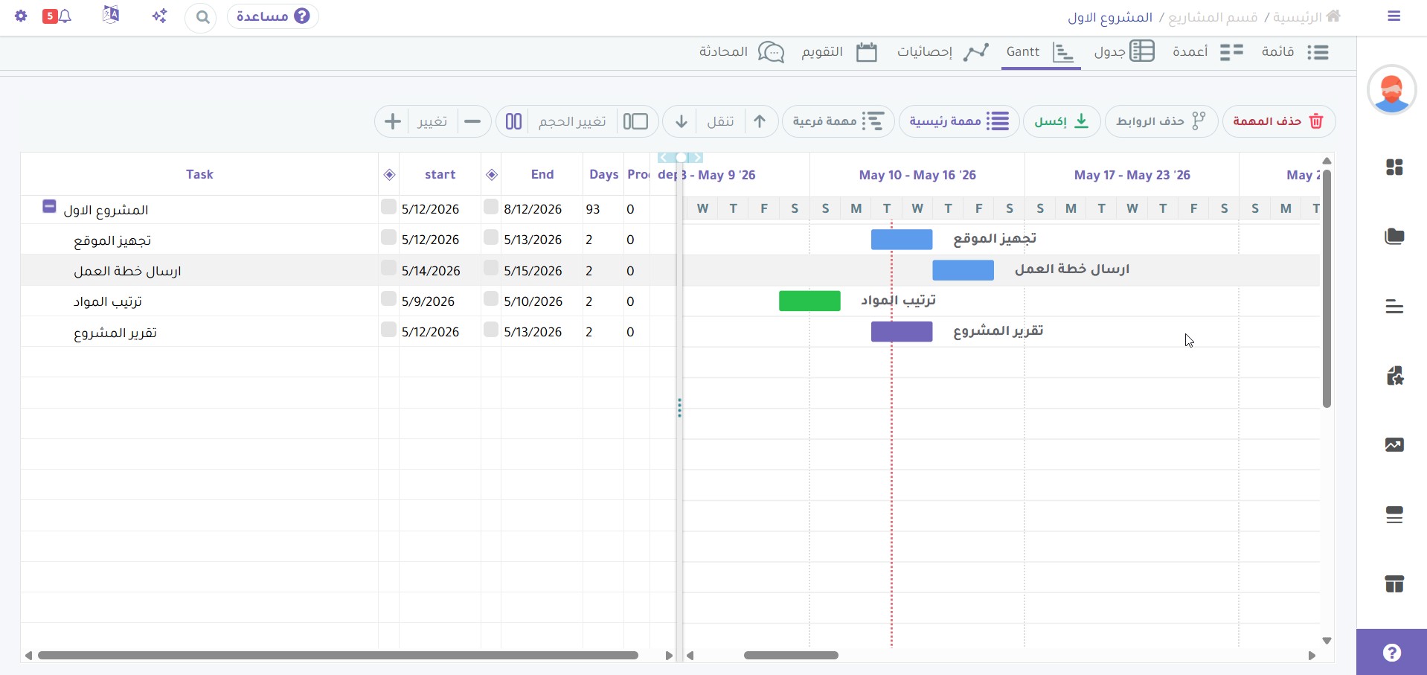
Task: Click the Gantt timeline horizontal scrollbar
Action: pyautogui.click(x=791, y=656)
